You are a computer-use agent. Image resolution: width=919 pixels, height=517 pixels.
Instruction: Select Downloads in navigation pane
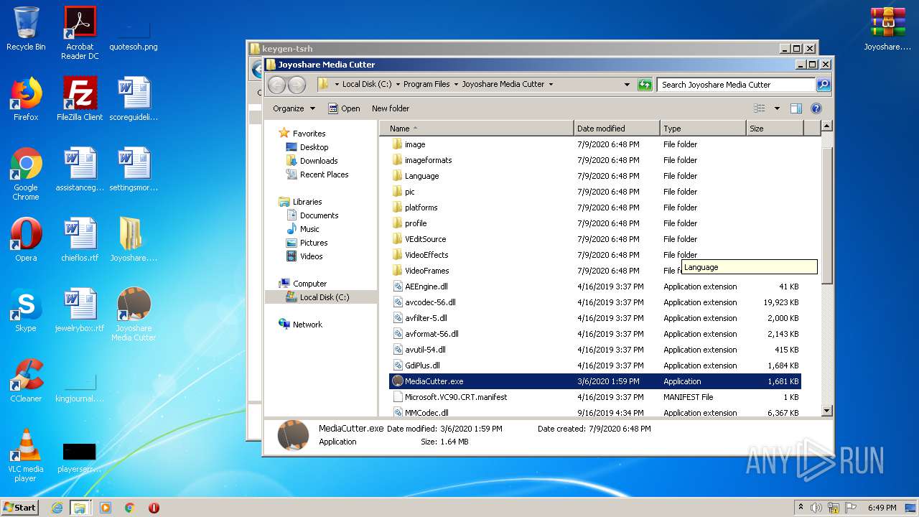pyautogui.click(x=312, y=161)
